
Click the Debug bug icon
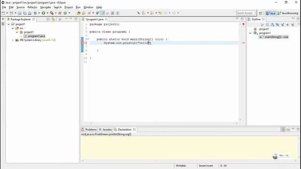tap(35, 13)
